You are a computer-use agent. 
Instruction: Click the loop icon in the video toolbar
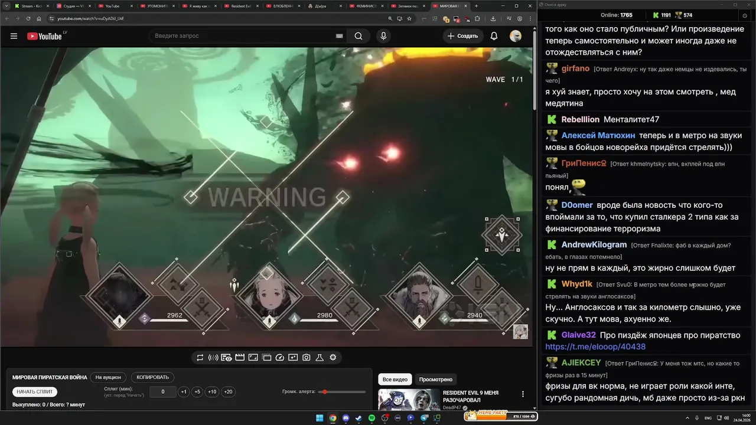click(x=200, y=358)
